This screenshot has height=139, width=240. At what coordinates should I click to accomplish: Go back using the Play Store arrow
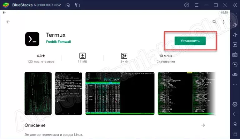8,22
